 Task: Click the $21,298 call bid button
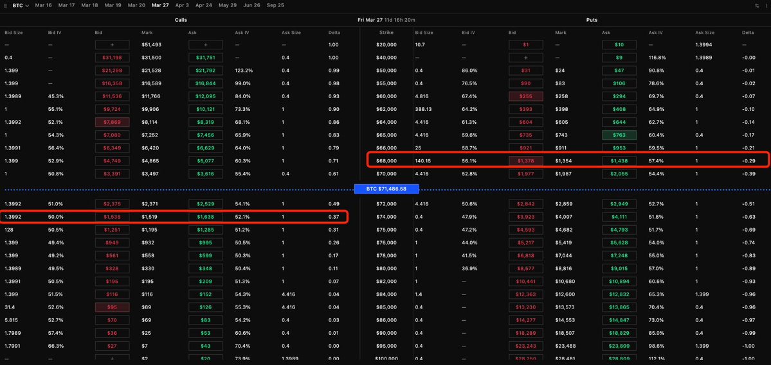112,70
